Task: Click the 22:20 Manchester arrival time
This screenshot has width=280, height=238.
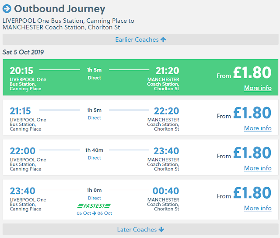Action: (x=166, y=112)
